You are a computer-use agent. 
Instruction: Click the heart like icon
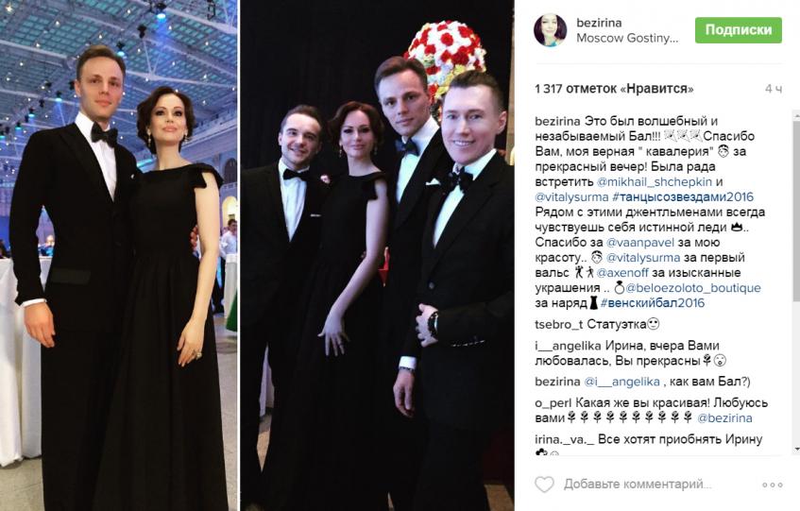point(544,484)
